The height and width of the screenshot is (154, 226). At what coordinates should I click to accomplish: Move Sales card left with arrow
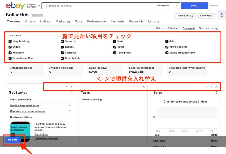tap(206, 87)
